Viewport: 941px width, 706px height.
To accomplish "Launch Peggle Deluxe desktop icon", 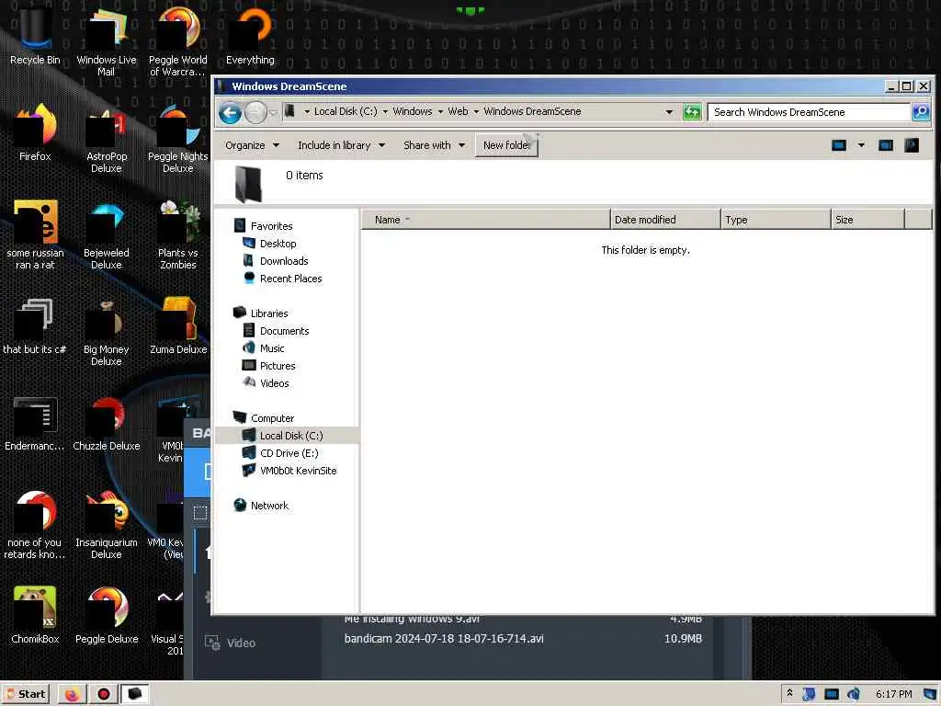I will (107, 615).
